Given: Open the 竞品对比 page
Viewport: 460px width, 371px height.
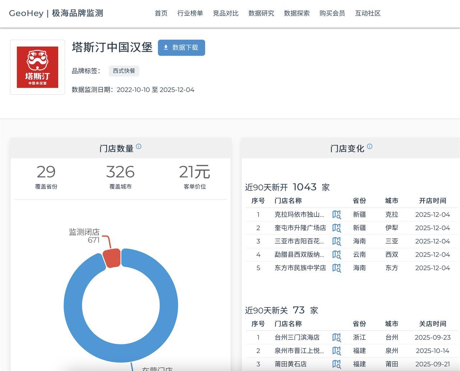Looking at the screenshot, I should coord(225,13).
